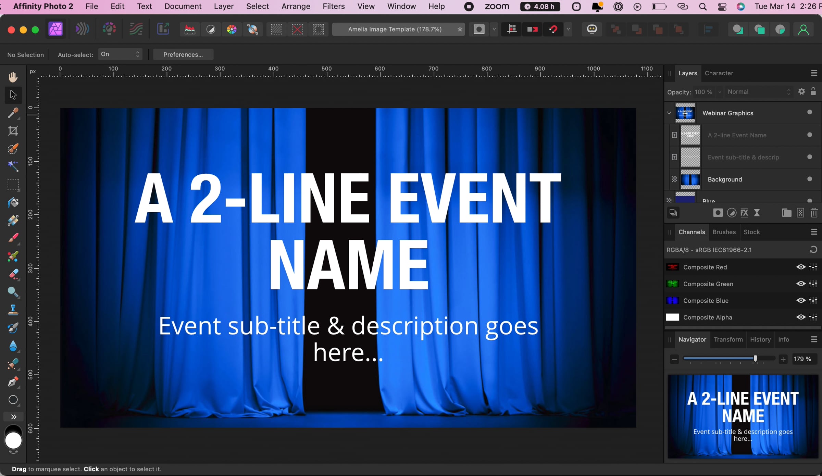
Task: Click the Navigator zoom slider handle
Action: [755, 359]
